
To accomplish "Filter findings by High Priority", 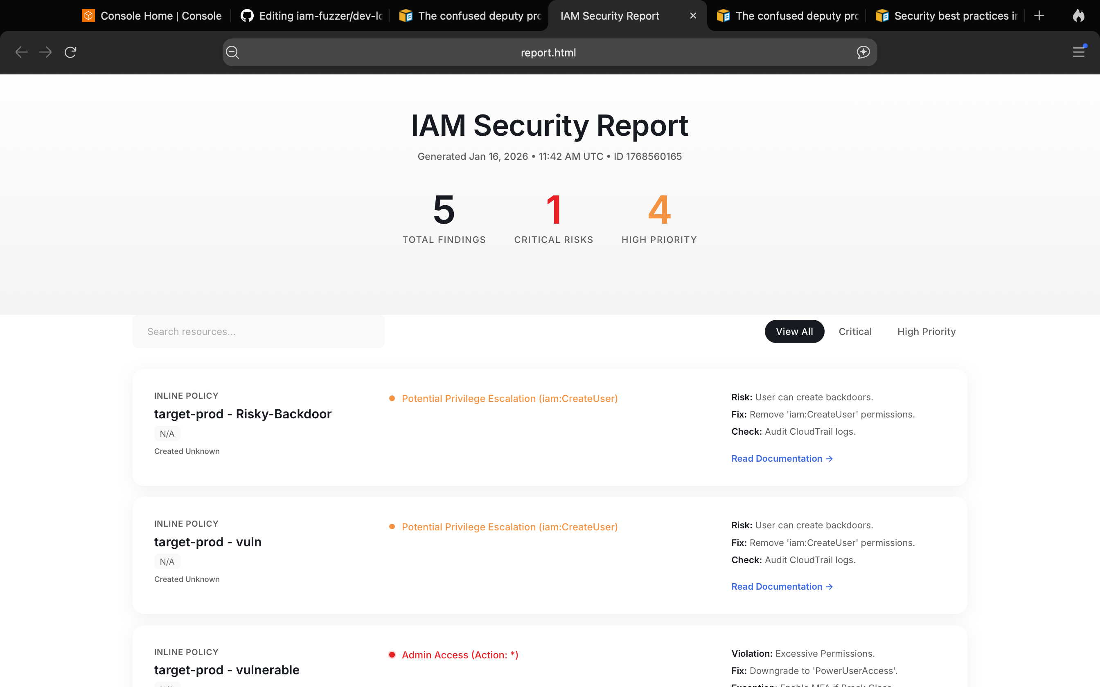I will click(926, 332).
